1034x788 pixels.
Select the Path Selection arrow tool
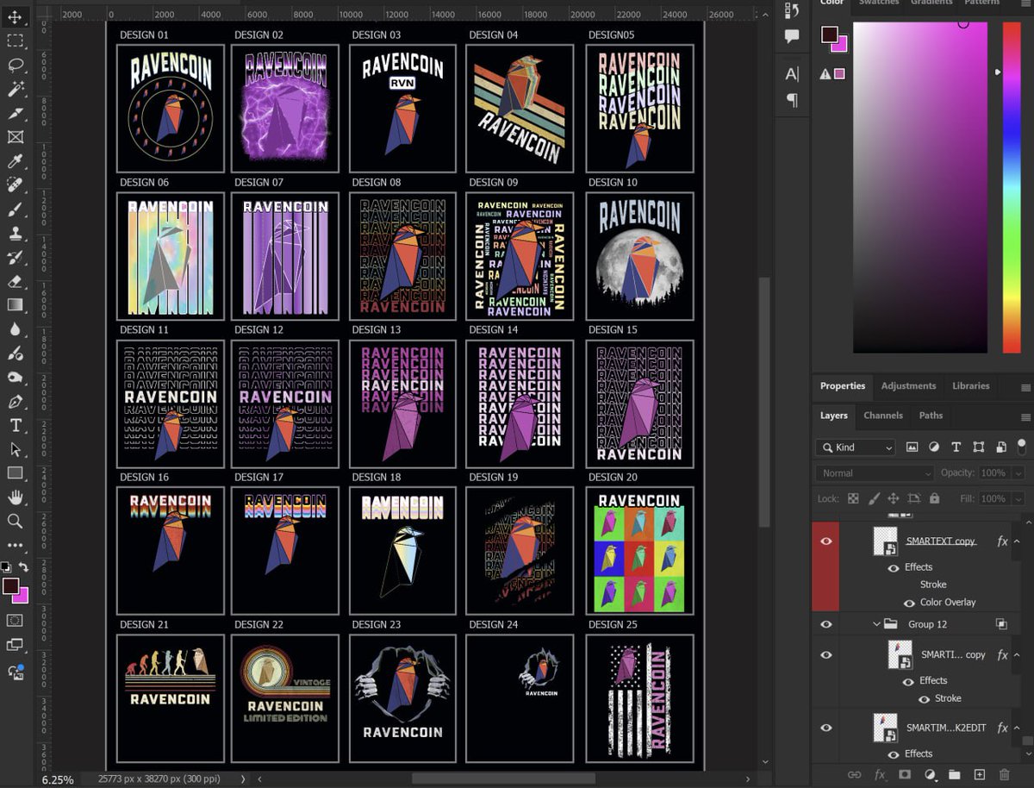click(x=16, y=449)
